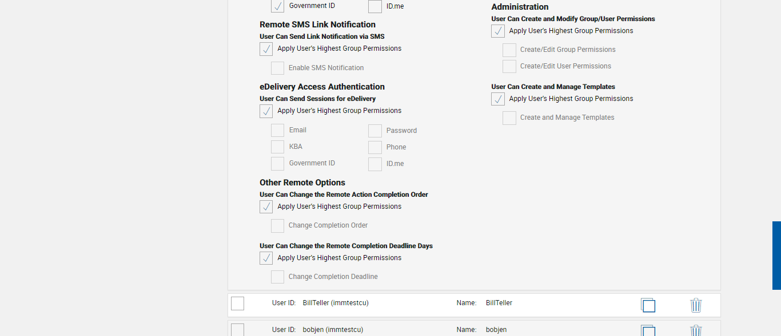Check the KBA authentication box

click(x=277, y=147)
